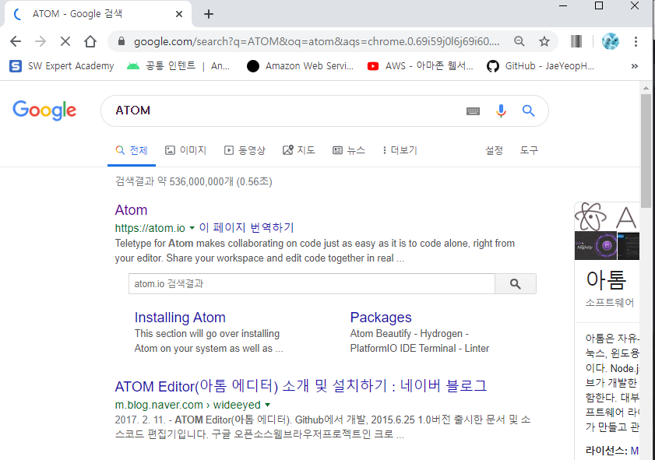The width and height of the screenshot is (655, 460).
Task: Stop page loading with the X button
Action: click(65, 41)
